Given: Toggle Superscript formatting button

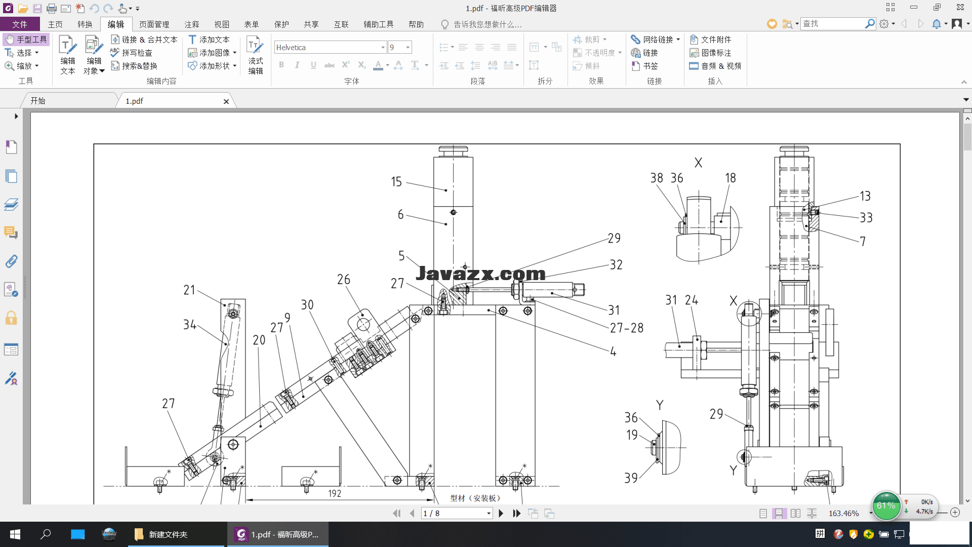Looking at the screenshot, I should (x=346, y=65).
